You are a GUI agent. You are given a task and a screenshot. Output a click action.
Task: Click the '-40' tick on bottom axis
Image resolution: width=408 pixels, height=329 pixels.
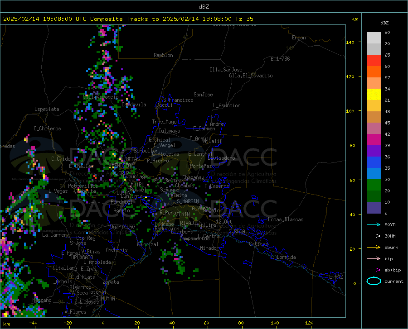tap(33, 323)
